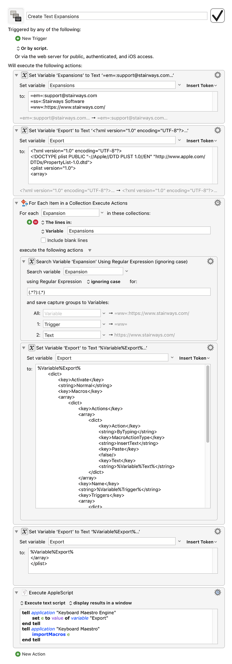Open Insert Token menu for Expansions variable
Screen dimensions: 232x664
click(x=202, y=86)
